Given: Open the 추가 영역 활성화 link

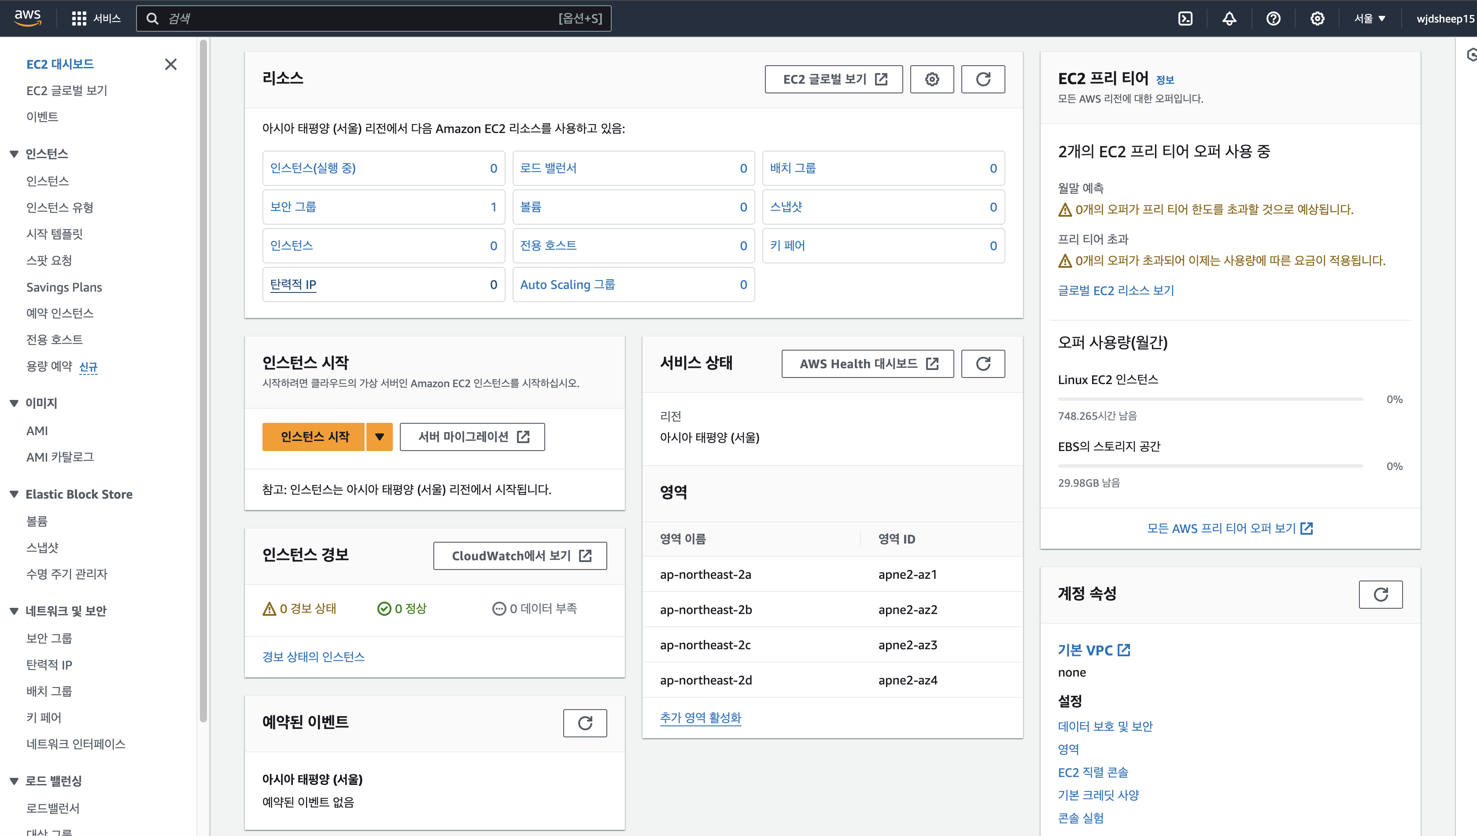Looking at the screenshot, I should click(x=700, y=718).
